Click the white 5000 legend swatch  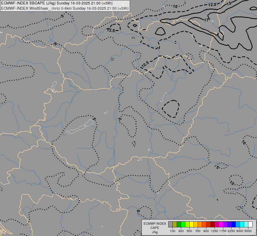(x=250, y=224)
